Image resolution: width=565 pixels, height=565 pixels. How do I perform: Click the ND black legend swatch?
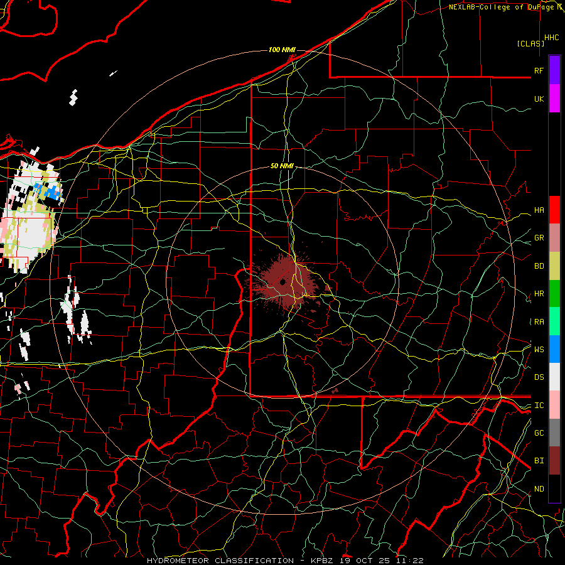coord(554,488)
